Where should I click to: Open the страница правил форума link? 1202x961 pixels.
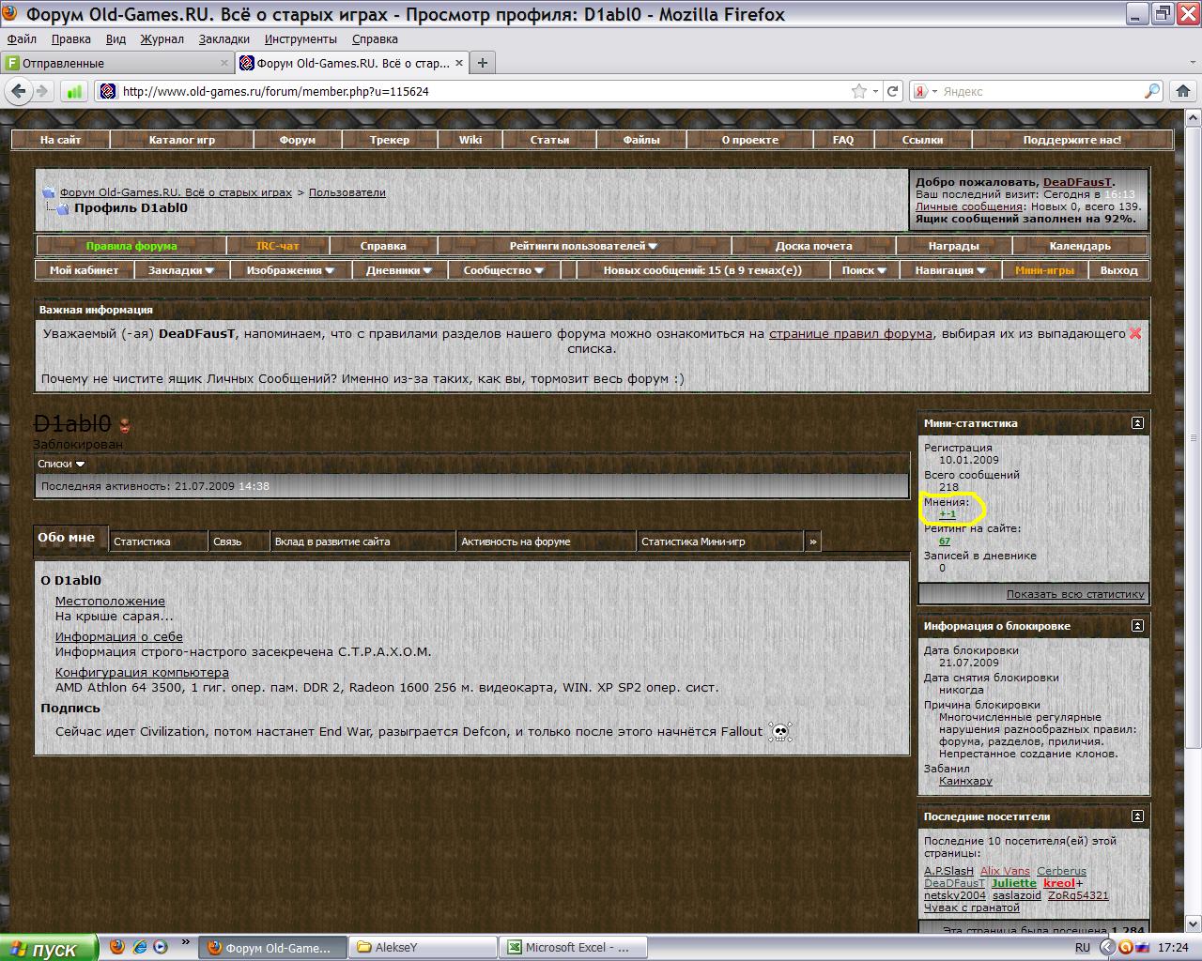[850, 333]
